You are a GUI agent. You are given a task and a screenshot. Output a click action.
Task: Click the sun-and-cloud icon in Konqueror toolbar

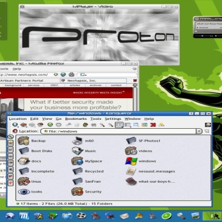coord(162,125)
